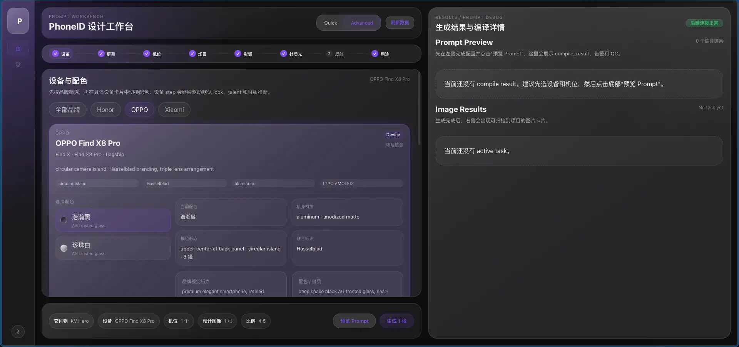Click the circular island tag
Viewport: 739px width, 347px height.
(97, 184)
